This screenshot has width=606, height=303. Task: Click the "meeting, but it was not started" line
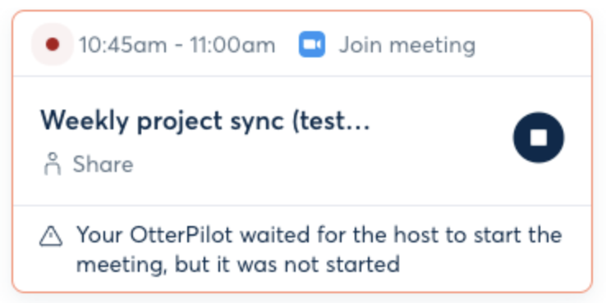coord(237,265)
